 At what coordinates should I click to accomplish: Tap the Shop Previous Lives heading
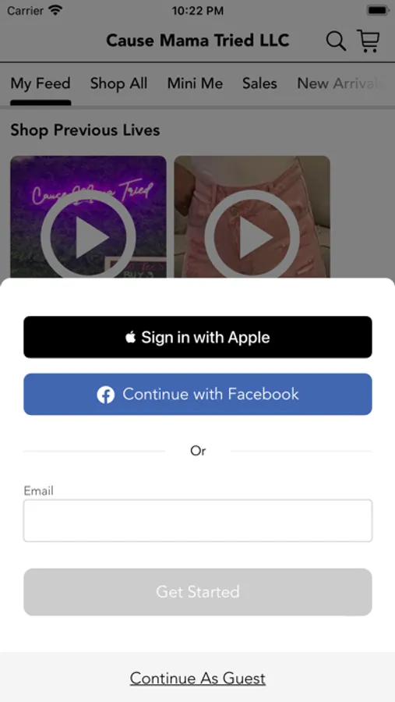pyautogui.click(x=85, y=130)
